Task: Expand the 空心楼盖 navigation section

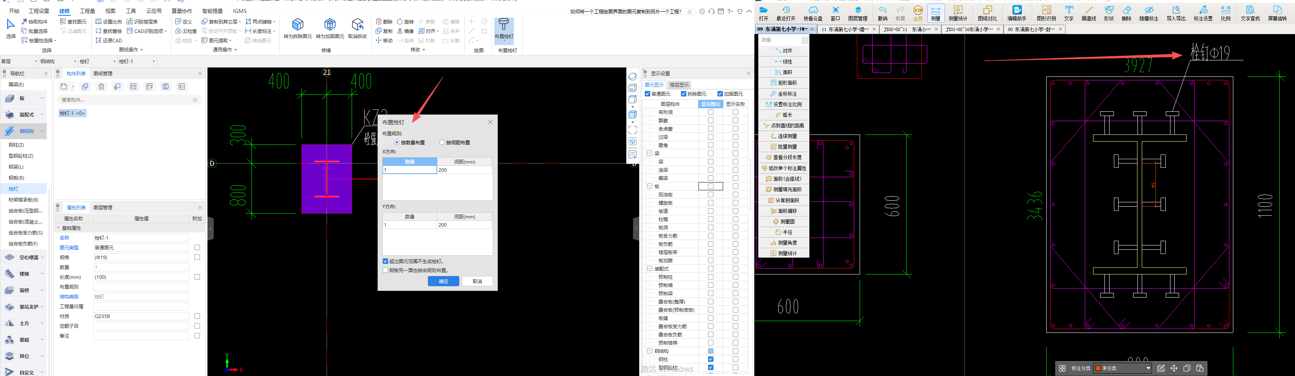Action: coord(43,258)
